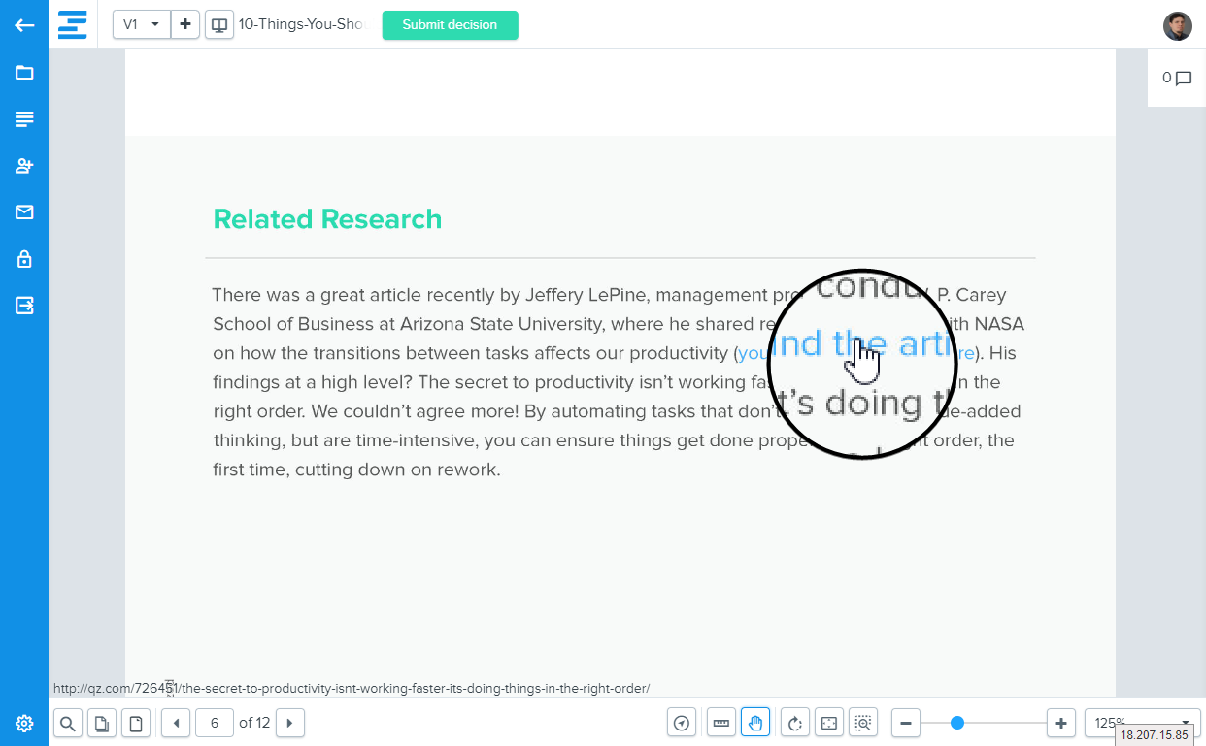1206x746 pixels.
Task: Toggle the compare view monitor icon
Action: (x=219, y=25)
